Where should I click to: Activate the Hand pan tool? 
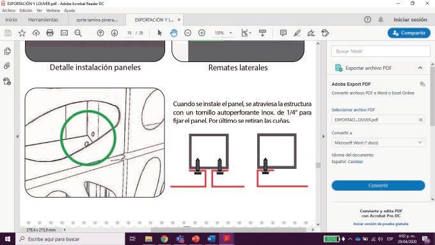pos(173,33)
